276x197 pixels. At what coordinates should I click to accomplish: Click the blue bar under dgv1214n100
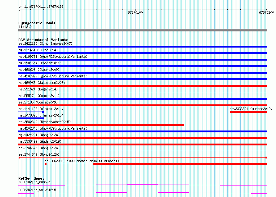(x=143, y=53)
